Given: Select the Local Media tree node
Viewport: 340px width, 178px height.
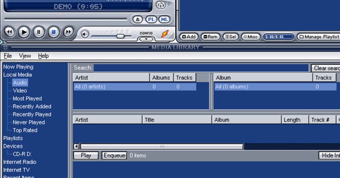Looking at the screenshot, I should tap(18, 75).
